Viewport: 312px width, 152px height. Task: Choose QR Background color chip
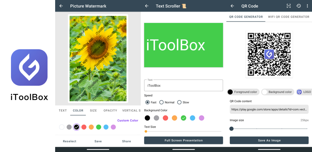(278, 92)
